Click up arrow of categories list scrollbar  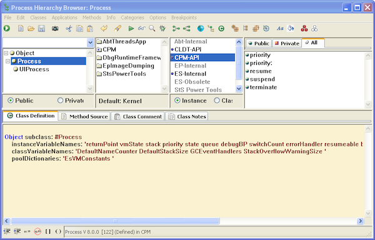(x=239, y=42)
